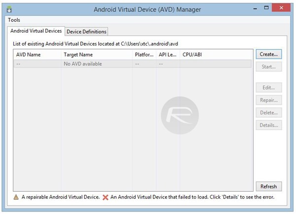Click the disabled Start... button

pyautogui.click(x=269, y=67)
